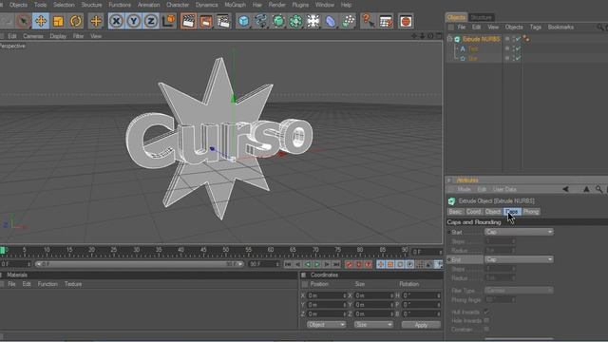Open the Basic attributes tab
Image resolution: width=608 pixels, height=342 pixels.
click(455, 212)
